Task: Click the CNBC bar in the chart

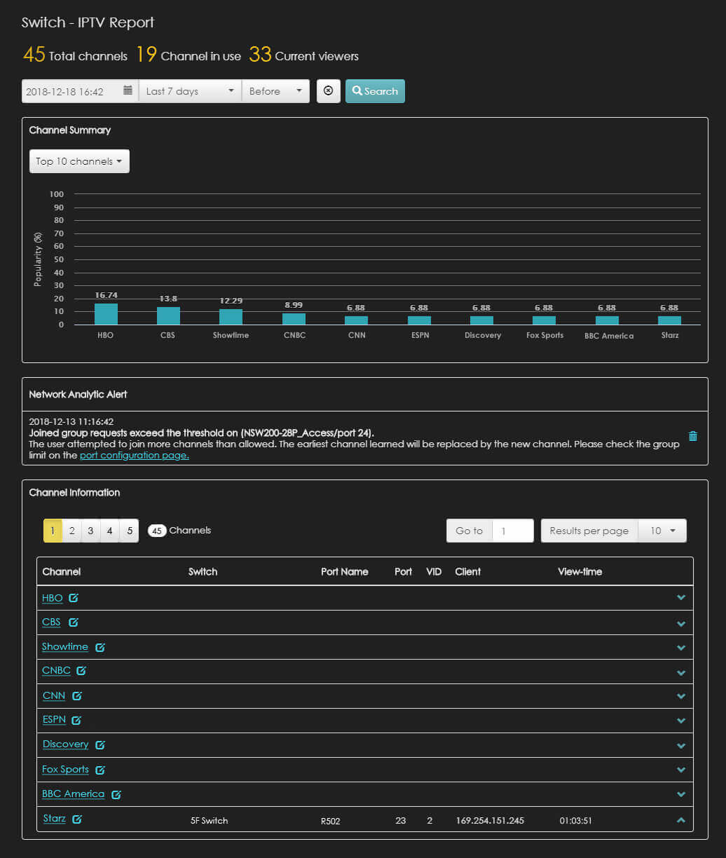Action: 294,319
